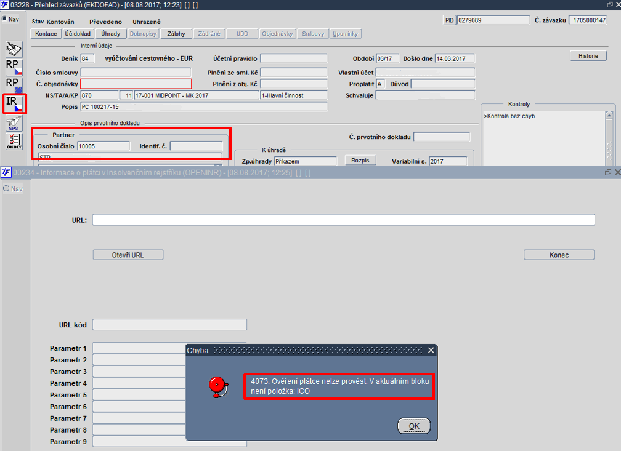Viewport: 621px width, 451px height.
Task: Open the Kontace button
Action: [x=46, y=34]
